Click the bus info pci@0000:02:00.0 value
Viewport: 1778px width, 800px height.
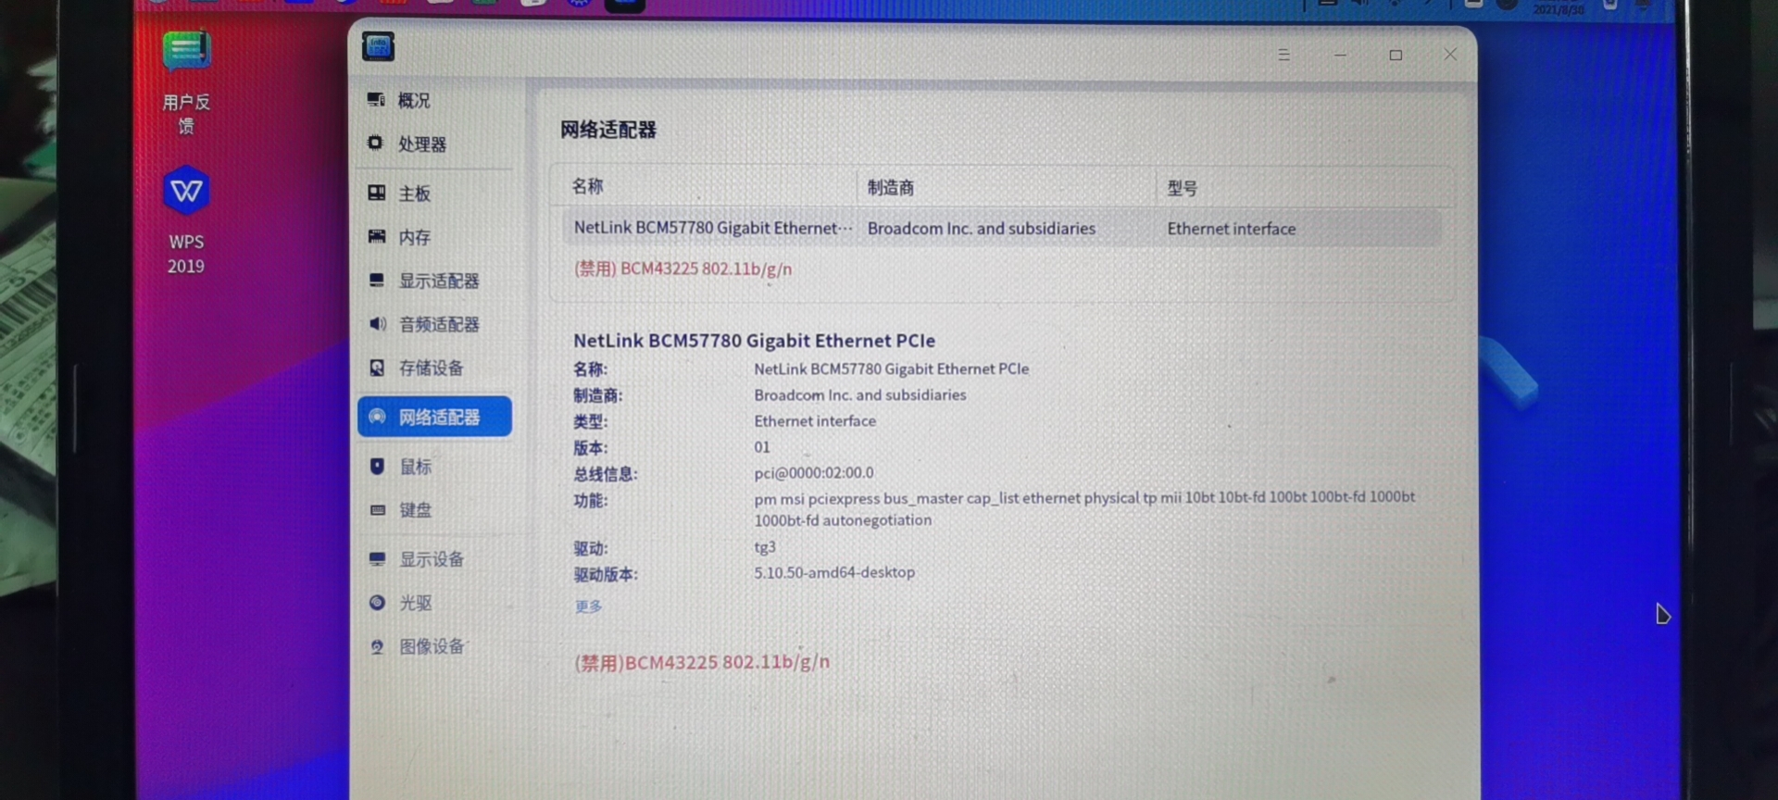(814, 472)
